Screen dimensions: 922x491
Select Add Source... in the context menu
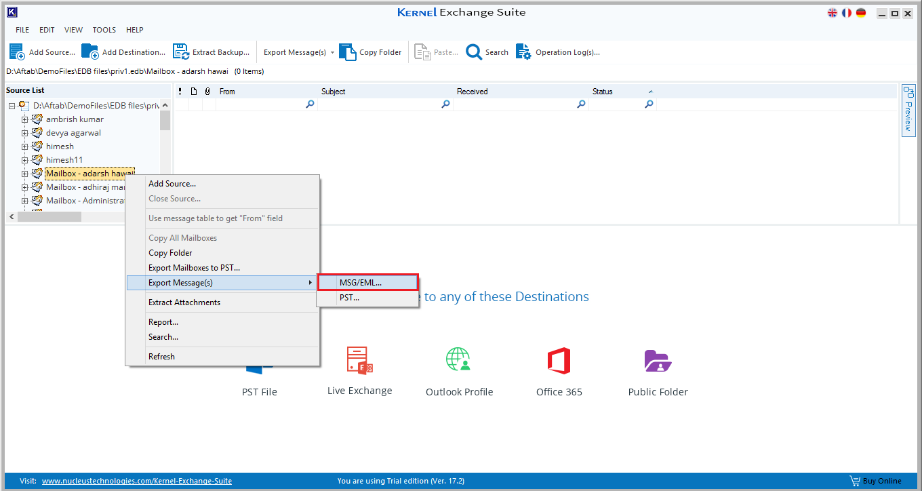pos(222,184)
